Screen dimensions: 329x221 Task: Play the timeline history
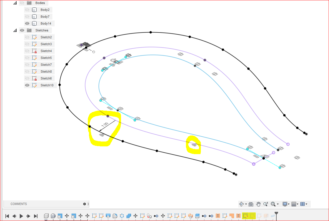click(x=21, y=216)
